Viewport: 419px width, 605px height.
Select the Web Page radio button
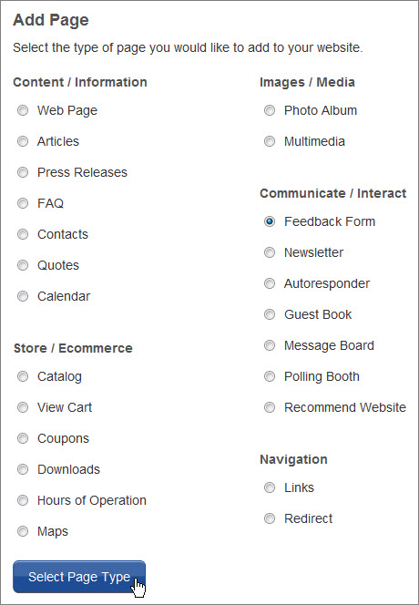pos(23,110)
